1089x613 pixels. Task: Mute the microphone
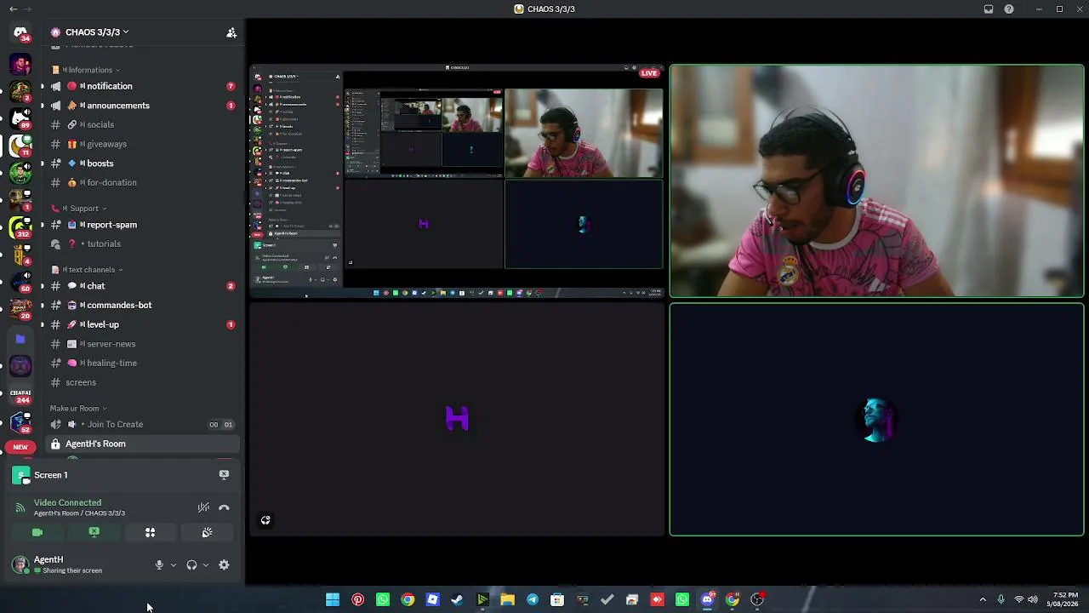(x=159, y=565)
